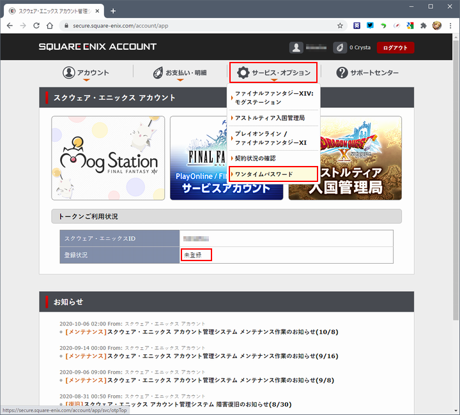Reload the page with refresh icon
Viewport: 460px width, 415px height.
(36, 26)
